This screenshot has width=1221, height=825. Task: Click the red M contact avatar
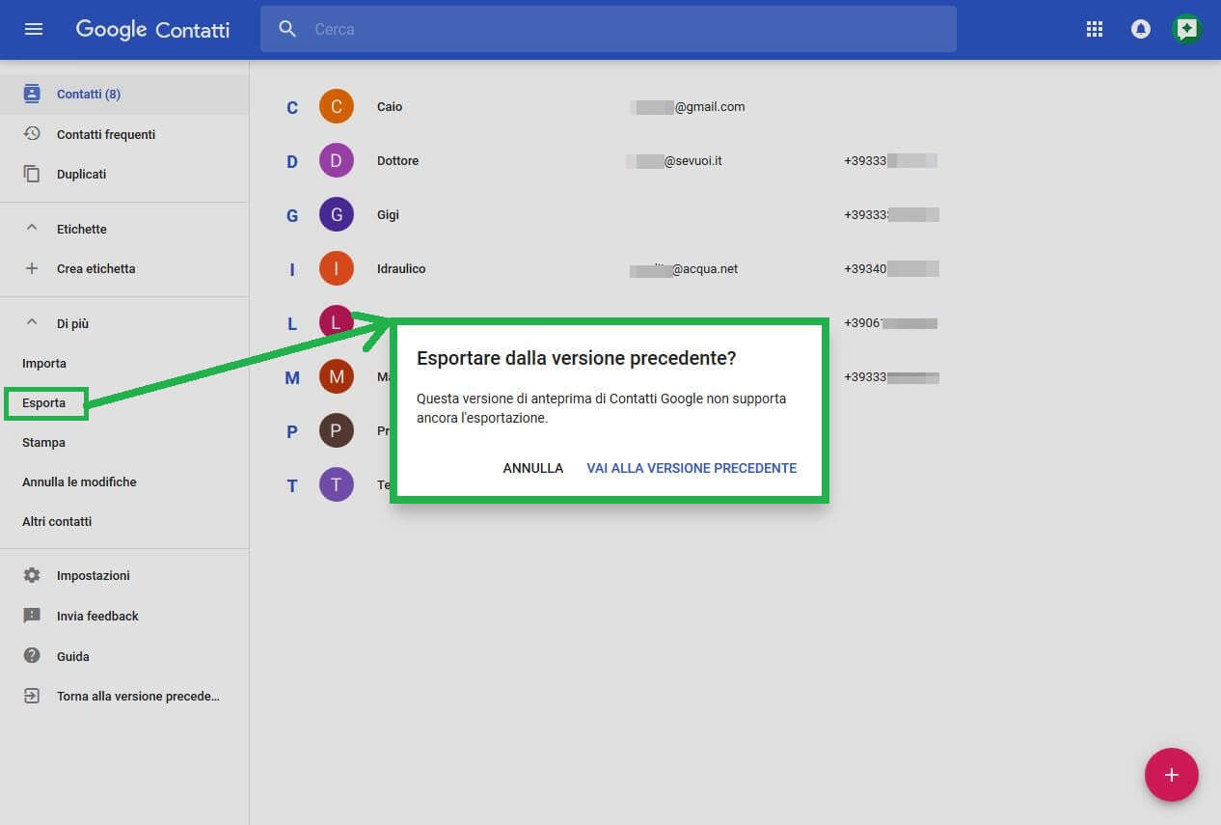click(336, 376)
